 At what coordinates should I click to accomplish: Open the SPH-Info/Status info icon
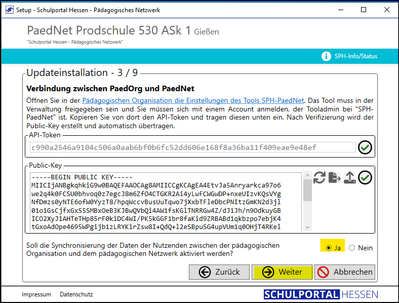pos(326,56)
